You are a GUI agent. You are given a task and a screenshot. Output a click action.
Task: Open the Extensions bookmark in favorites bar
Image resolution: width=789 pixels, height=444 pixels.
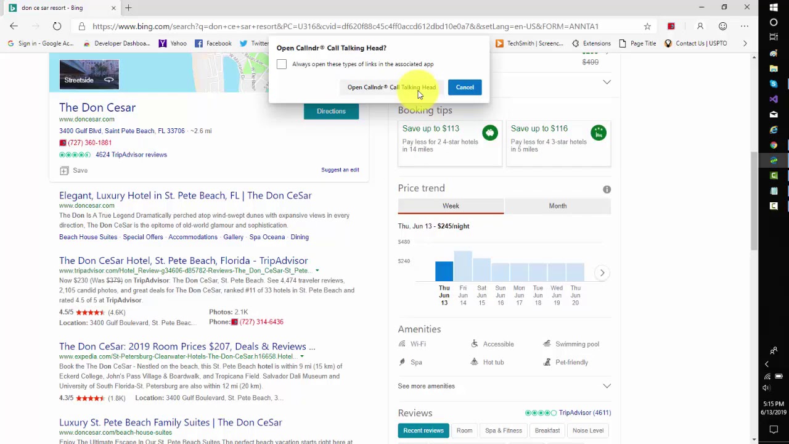[591, 43]
